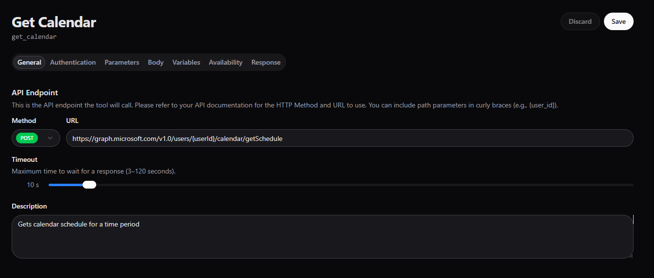Expand the Method dropdown chevron
This screenshot has height=278, width=654.
(x=50, y=138)
